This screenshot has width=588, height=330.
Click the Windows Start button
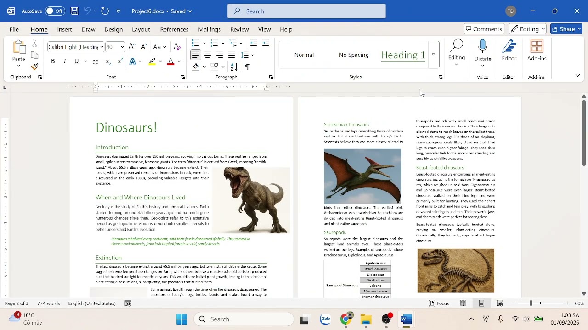click(x=182, y=319)
